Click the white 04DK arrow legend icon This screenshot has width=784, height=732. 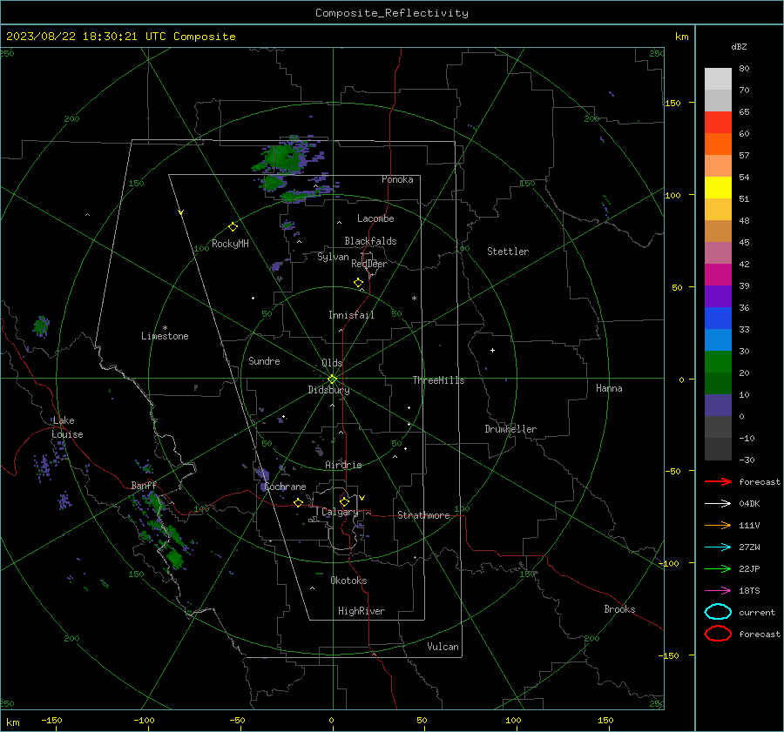(718, 503)
